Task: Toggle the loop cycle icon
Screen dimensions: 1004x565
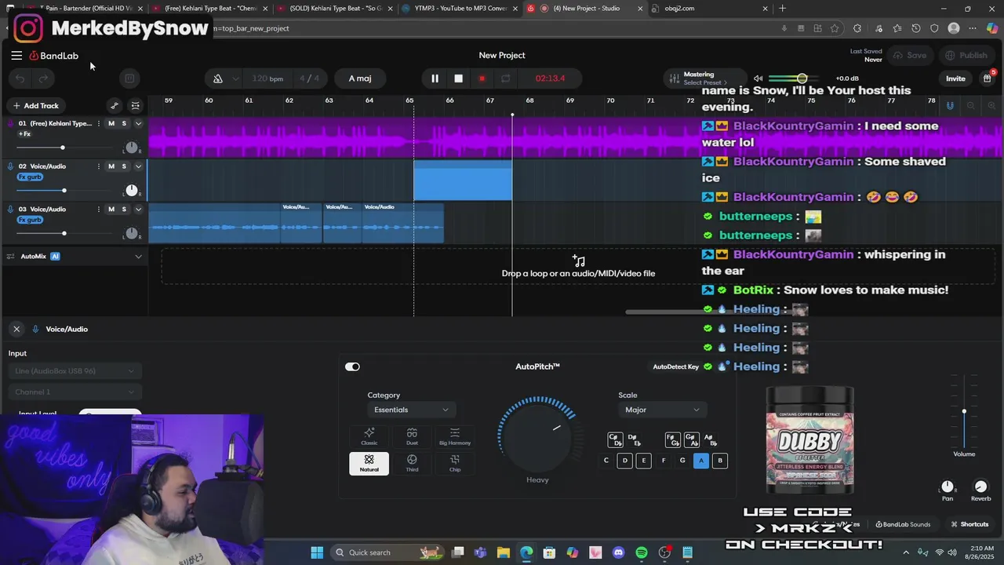Action: [x=506, y=78]
